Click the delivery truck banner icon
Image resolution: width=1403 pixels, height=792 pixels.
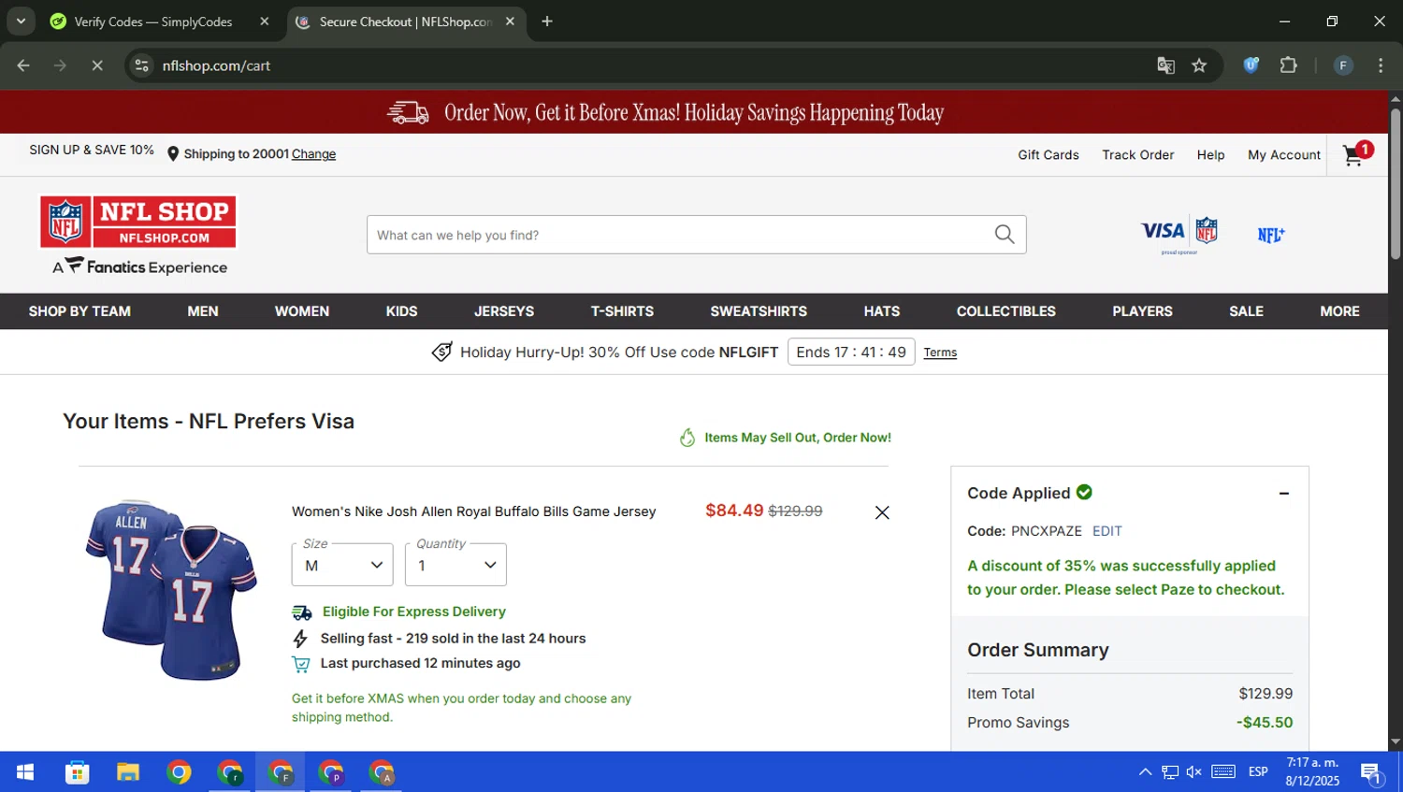click(408, 112)
